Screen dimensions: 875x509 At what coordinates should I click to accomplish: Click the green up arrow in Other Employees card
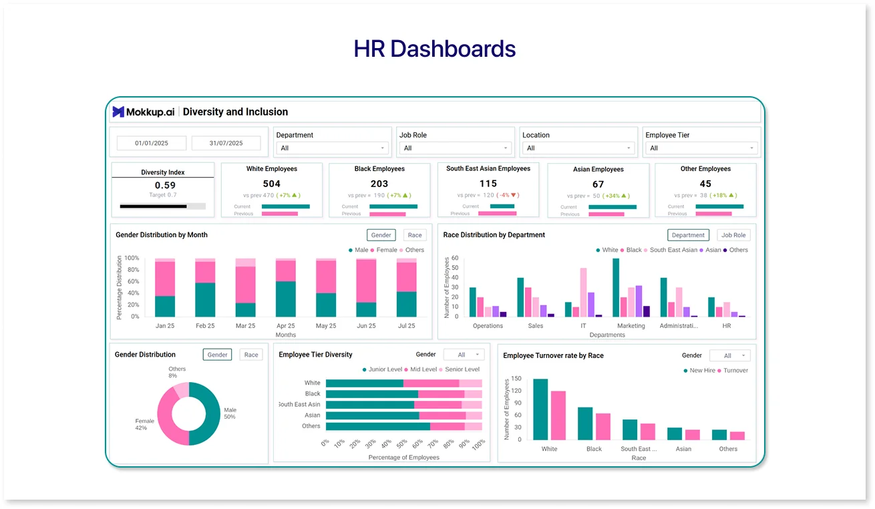pos(731,195)
